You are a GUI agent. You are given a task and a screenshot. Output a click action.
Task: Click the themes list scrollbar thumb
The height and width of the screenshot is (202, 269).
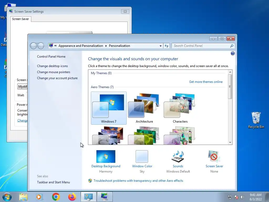pyautogui.click(x=230, y=87)
